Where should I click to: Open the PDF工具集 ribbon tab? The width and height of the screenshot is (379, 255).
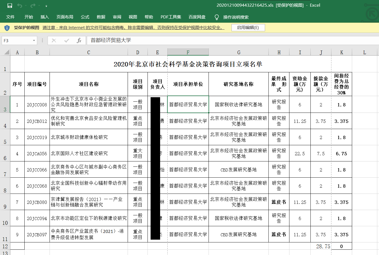(171, 17)
